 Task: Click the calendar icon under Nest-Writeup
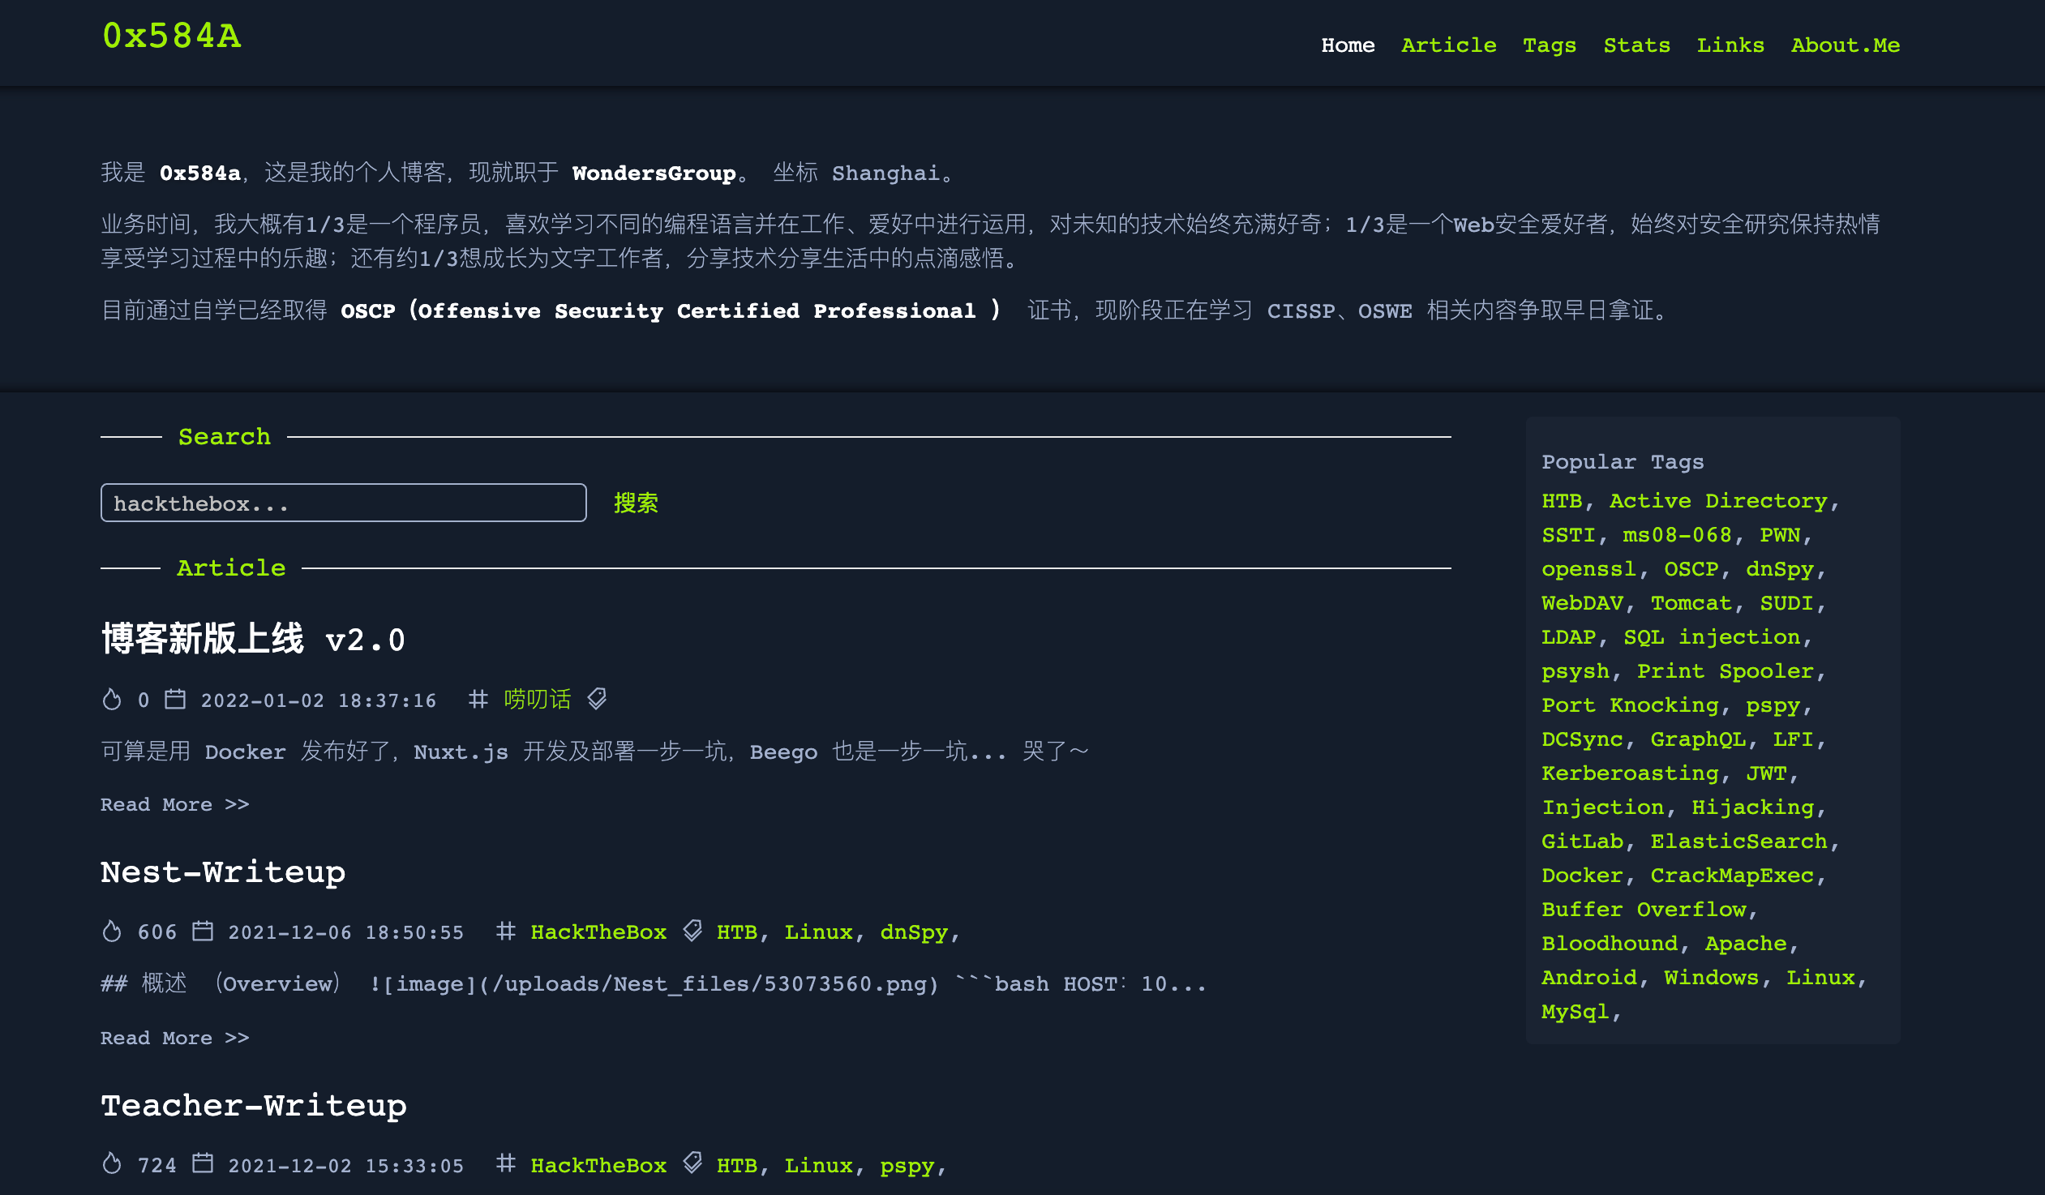click(x=203, y=931)
